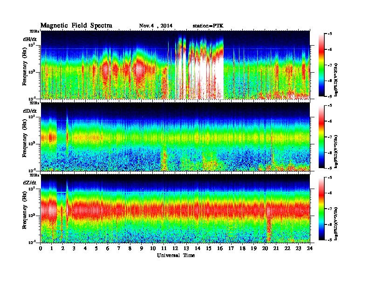Click the log PSD unit label beside dH/dt colorbar
This screenshot has width=369, height=285.
[336, 80]
